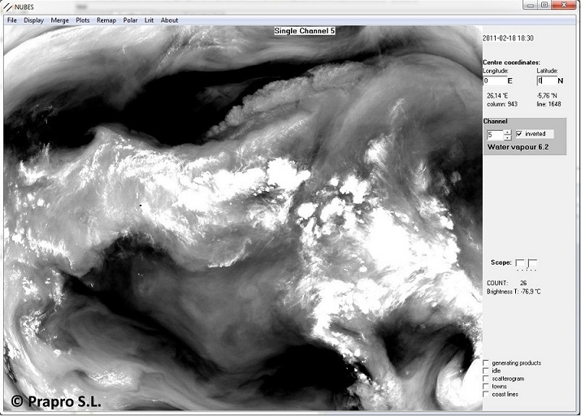Click the NUBES app icon in title bar
Screen dimensions: 581x416
pos(8,6)
